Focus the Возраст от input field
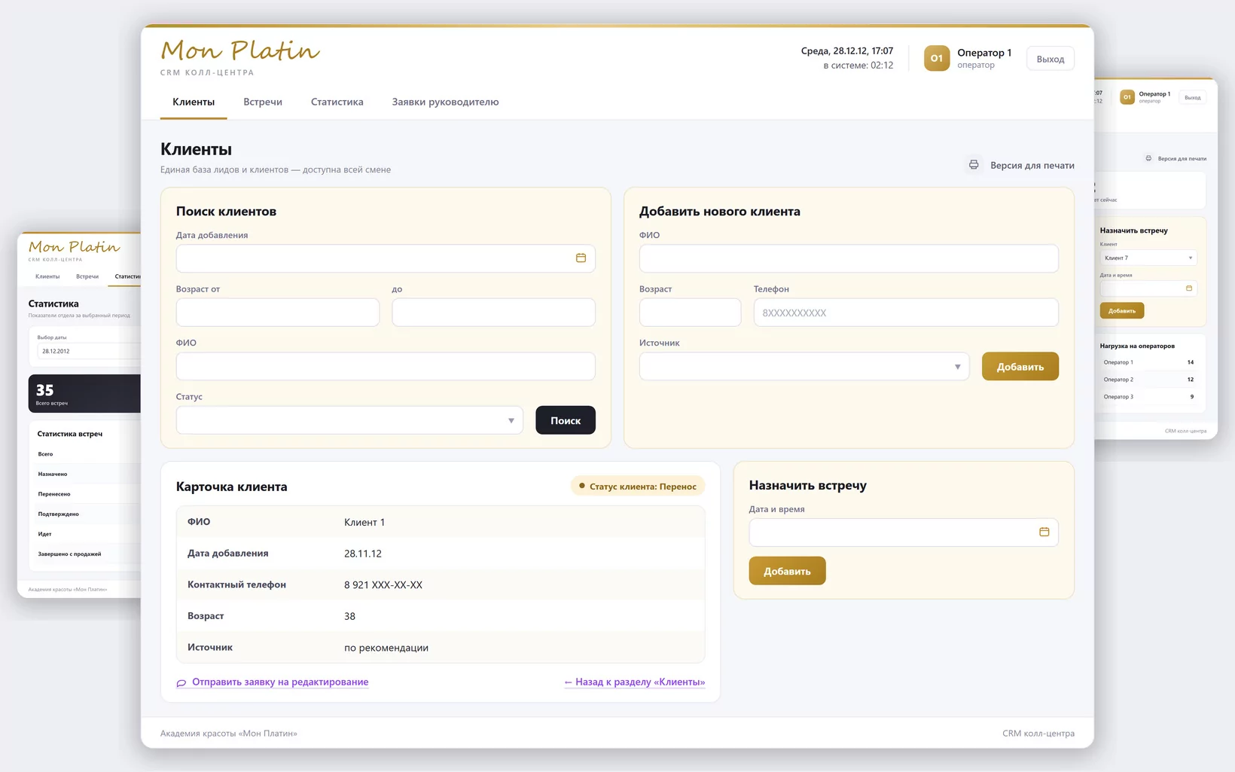1235x772 pixels. pyautogui.click(x=278, y=313)
